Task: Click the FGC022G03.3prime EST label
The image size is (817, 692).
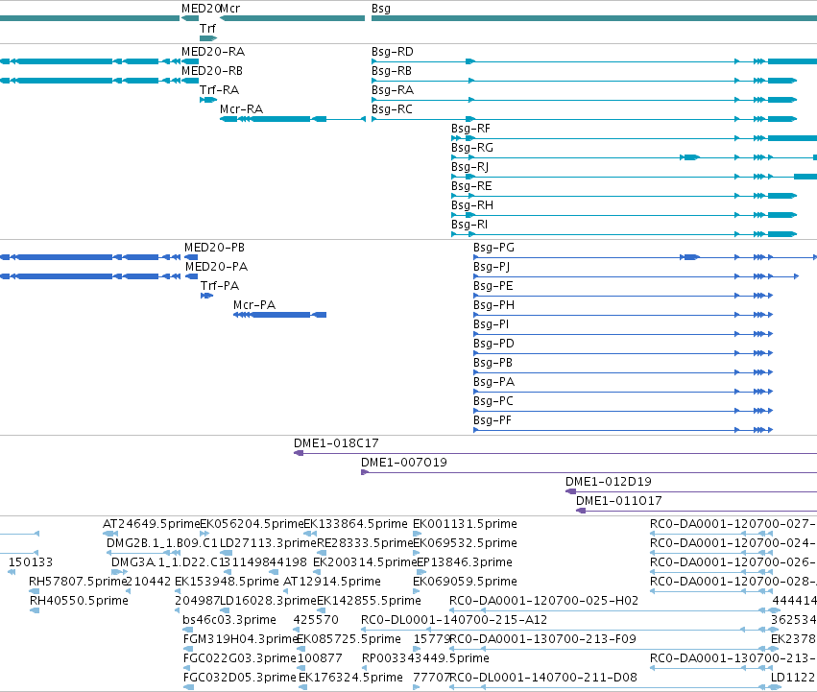Action: 240,659
